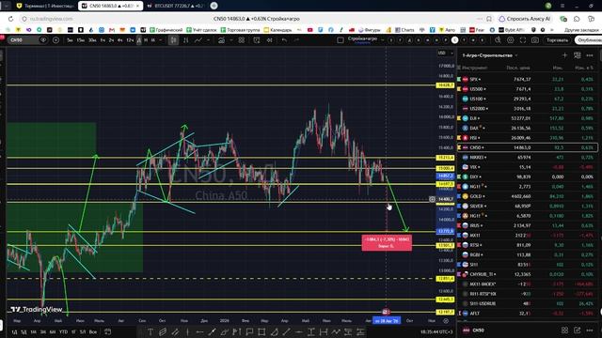Select VIX row in the watchlist

pyautogui.click(x=528, y=167)
